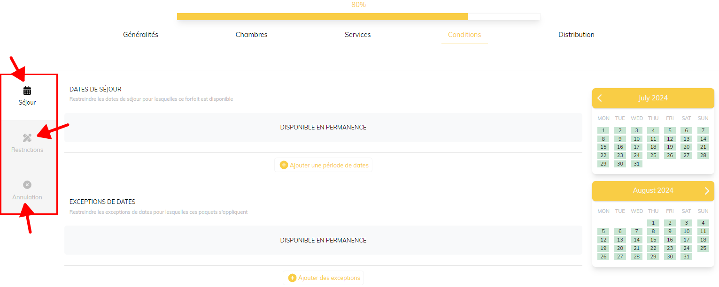Select the Restrictions sidebar icon

(27, 138)
